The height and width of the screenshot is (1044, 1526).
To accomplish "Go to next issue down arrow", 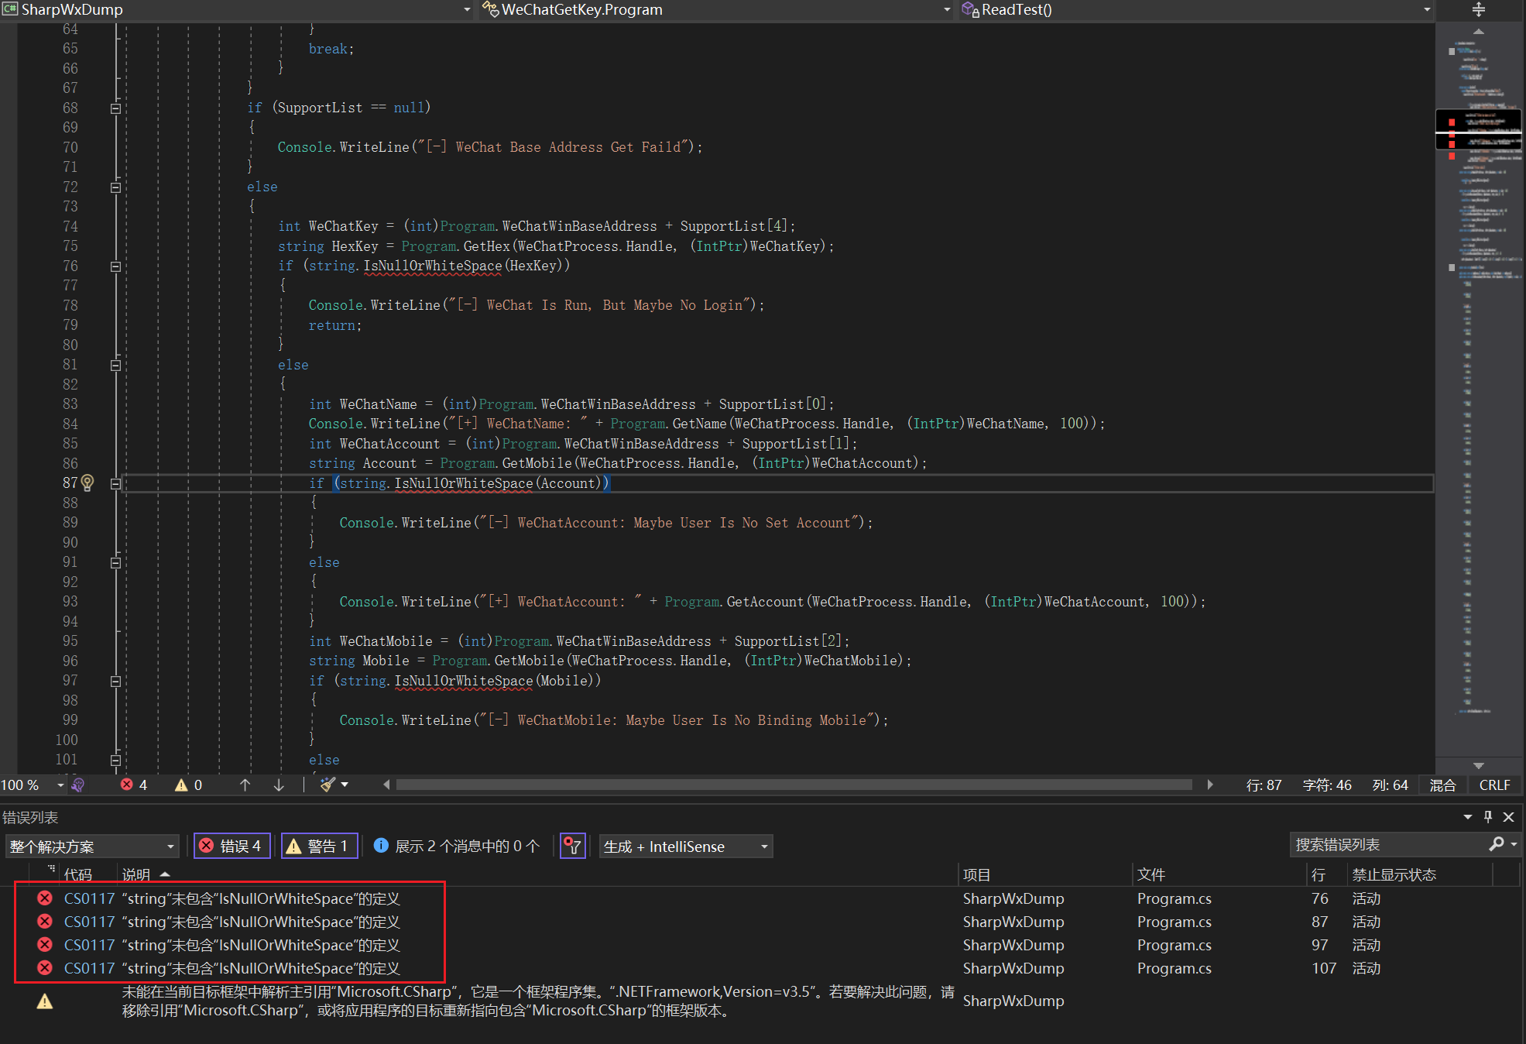I will (279, 785).
